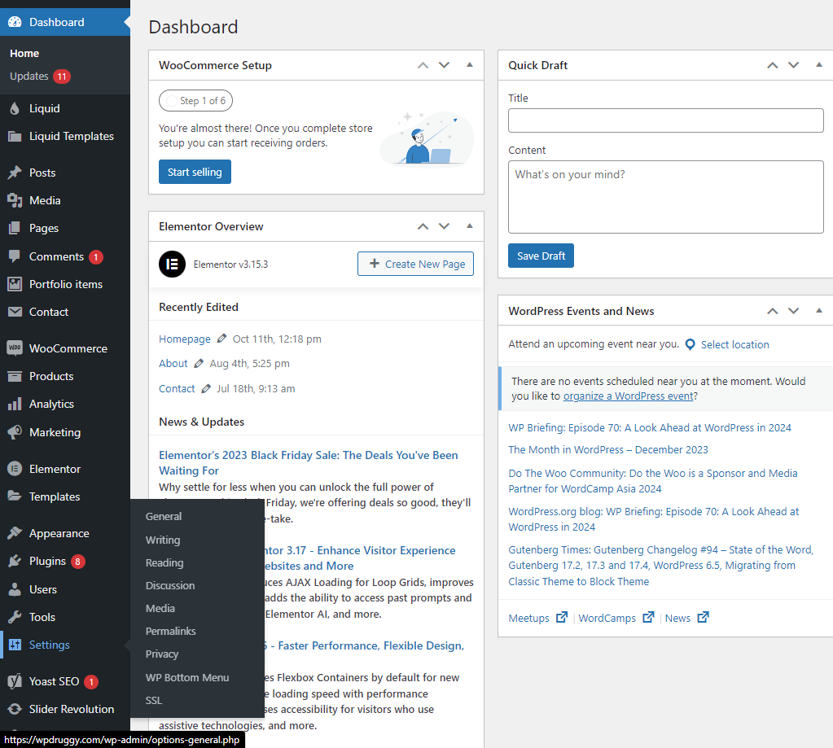
Task: Click the Quick Draft Title field
Action: [x=665, y=120]
